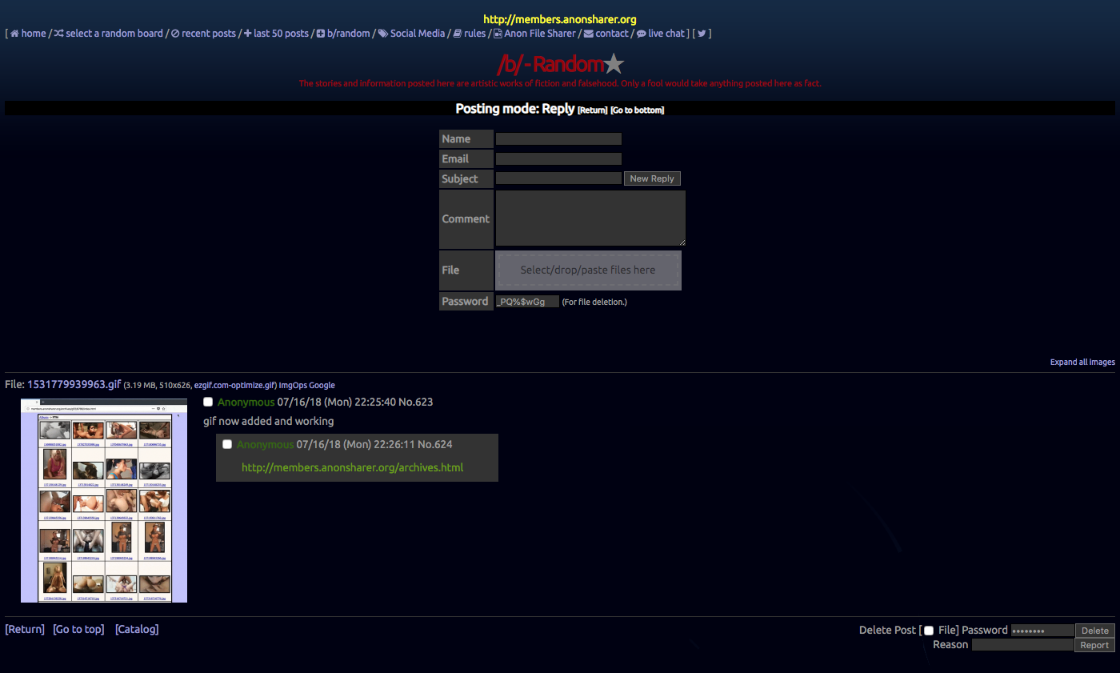Tick the checkbox for post No.624

click(x=227, y=444)
